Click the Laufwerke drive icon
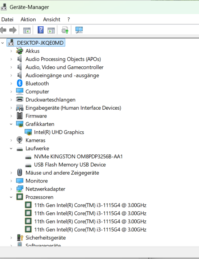The image size is (199, 259). (x=20, y=149)
